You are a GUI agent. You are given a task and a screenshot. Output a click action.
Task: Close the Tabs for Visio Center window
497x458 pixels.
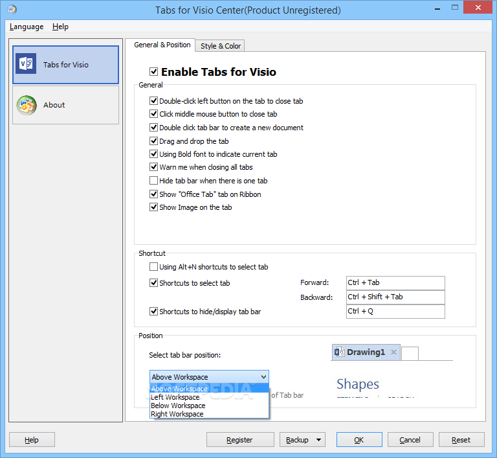click(x=478, y=7)
